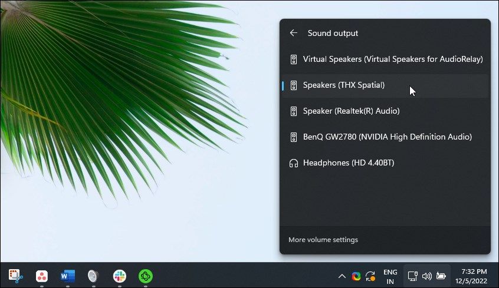This screenshot has height=288, width=499.
Task: Open Snipping Tool from the taskbar
Action: pyautogui.click(x=15, y=276)
